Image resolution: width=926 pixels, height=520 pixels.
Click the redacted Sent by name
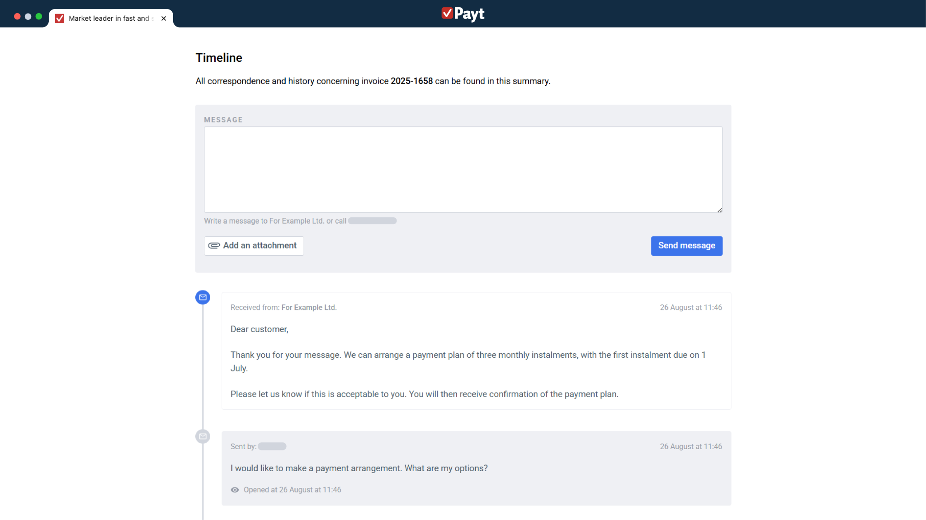tap(272, 446)
